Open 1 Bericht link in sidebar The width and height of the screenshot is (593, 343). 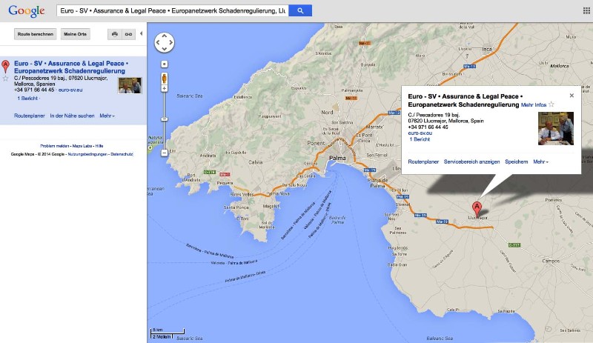tap(27, 99)
